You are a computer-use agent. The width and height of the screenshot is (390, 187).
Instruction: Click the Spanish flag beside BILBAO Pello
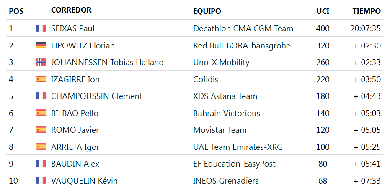coord(41,113)
